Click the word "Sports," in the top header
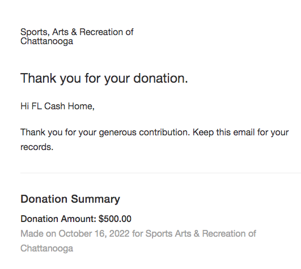 tap(35, 32)
